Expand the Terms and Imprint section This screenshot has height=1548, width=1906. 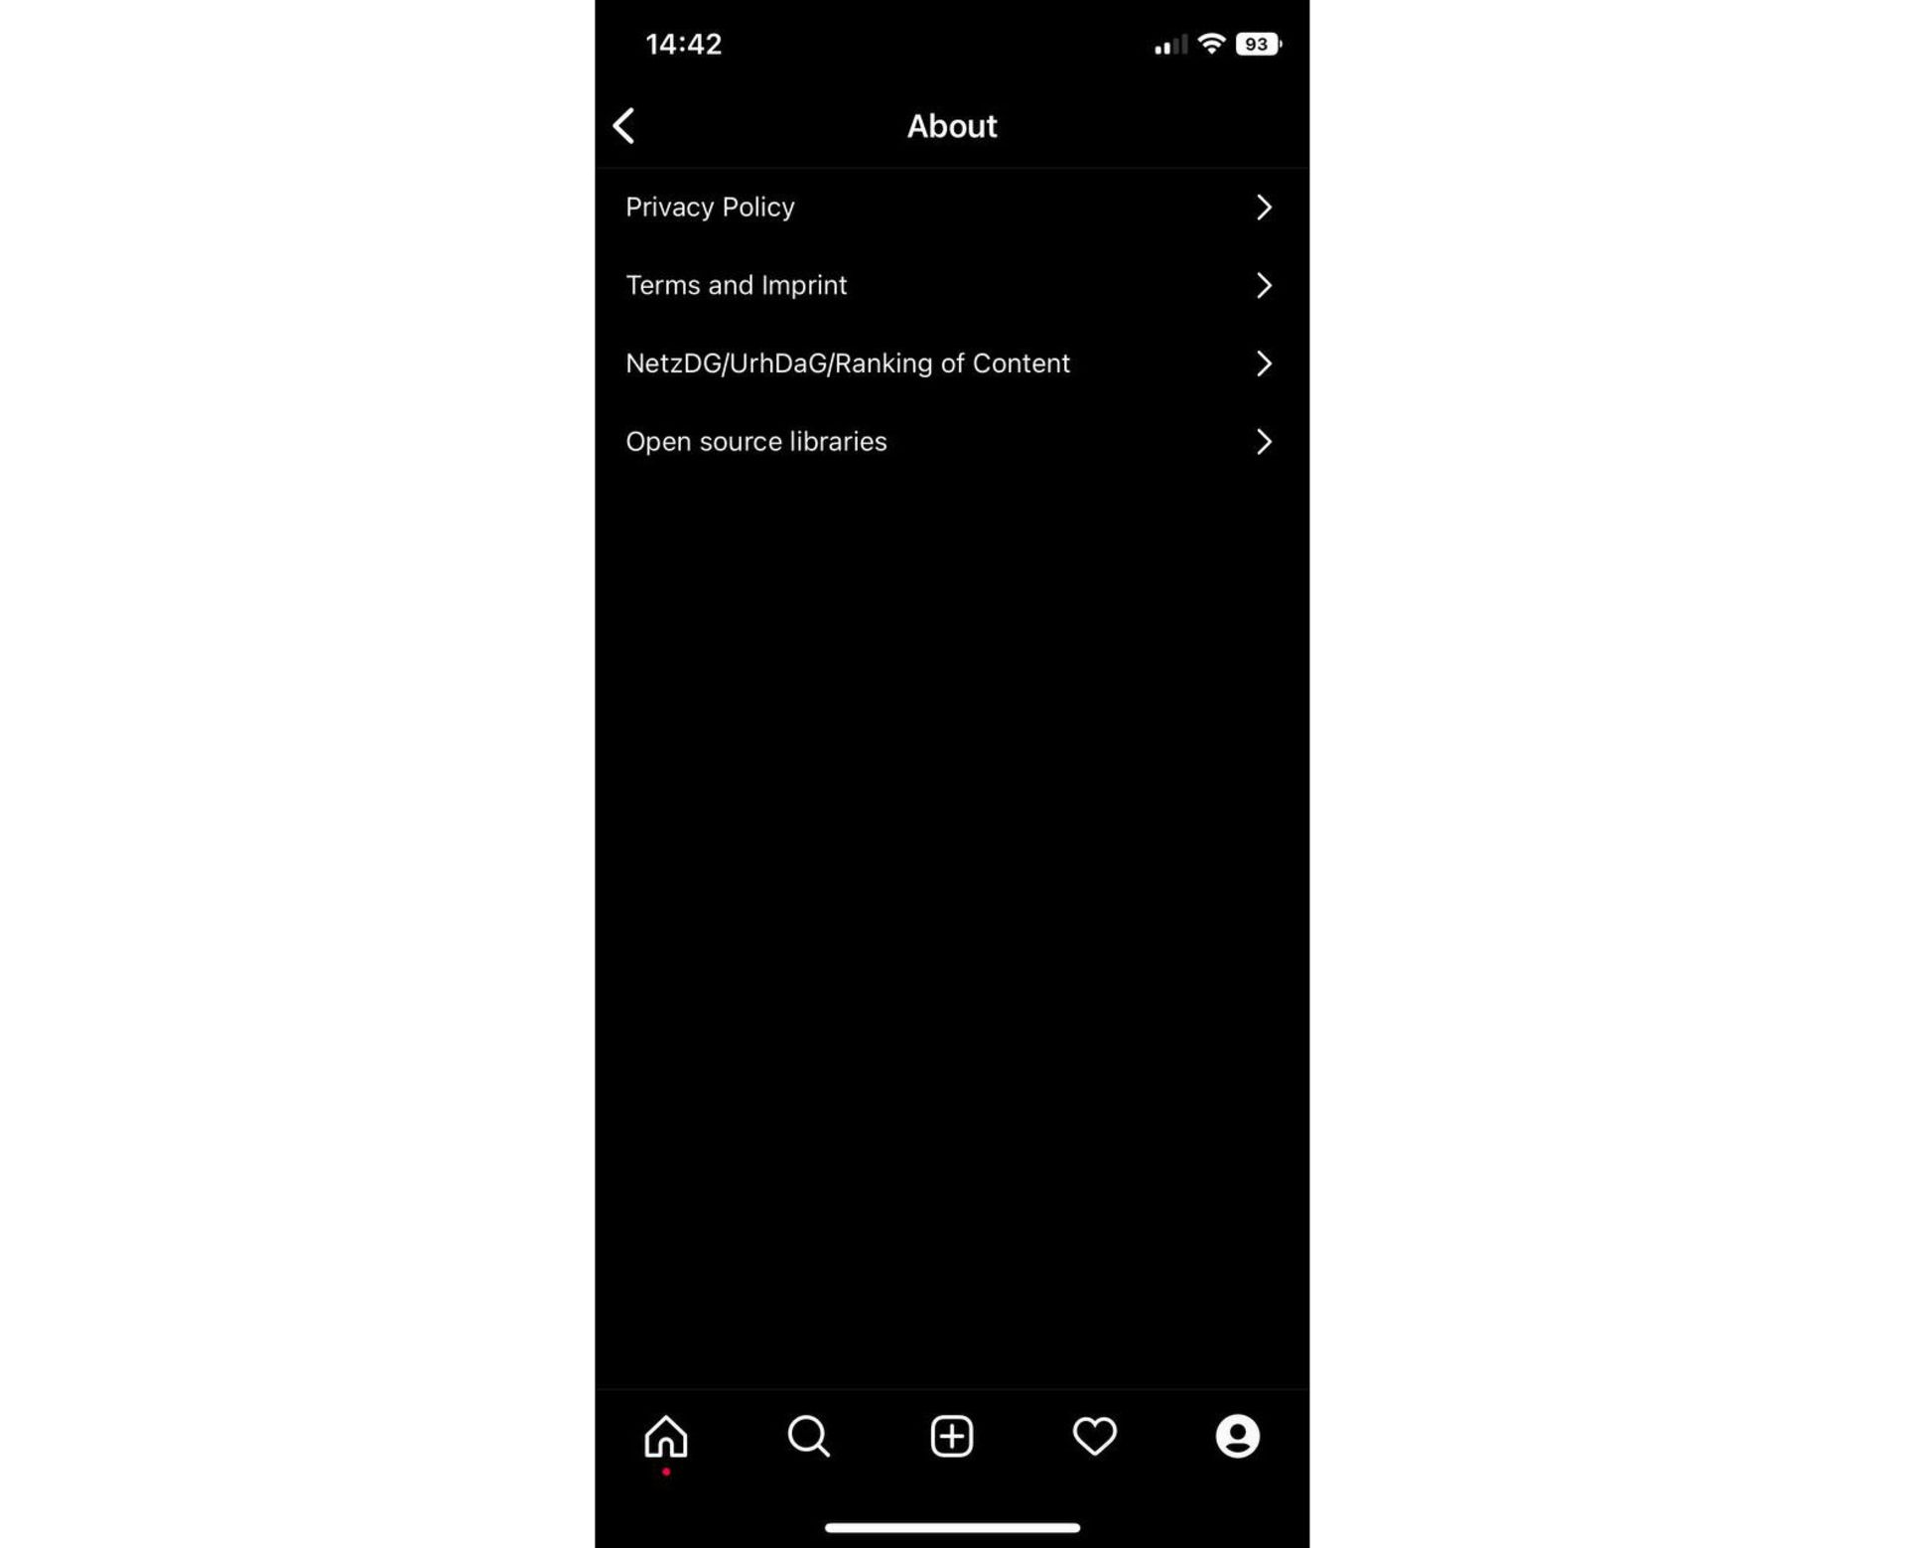point(951,284)
